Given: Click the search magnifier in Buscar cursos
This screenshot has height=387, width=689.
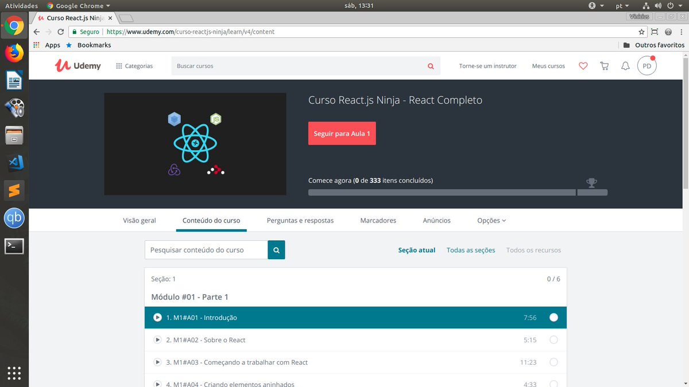Looking at the screenshot, I should (431, 66).
